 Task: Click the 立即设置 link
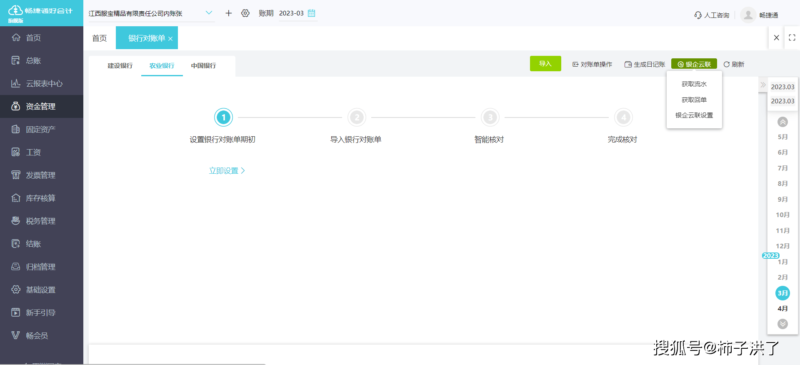[x=227, y=171]
